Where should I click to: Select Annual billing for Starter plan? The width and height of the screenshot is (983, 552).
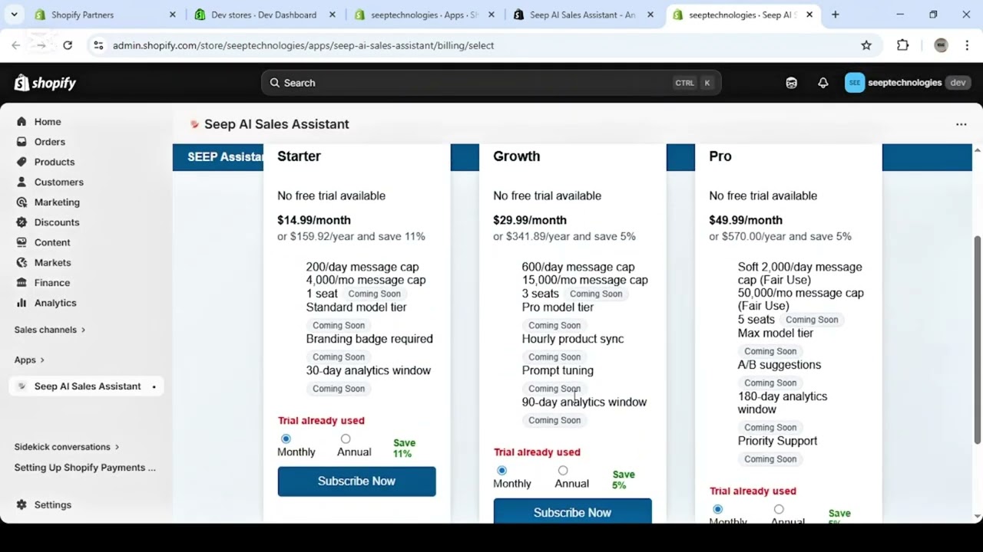point(346,439)
